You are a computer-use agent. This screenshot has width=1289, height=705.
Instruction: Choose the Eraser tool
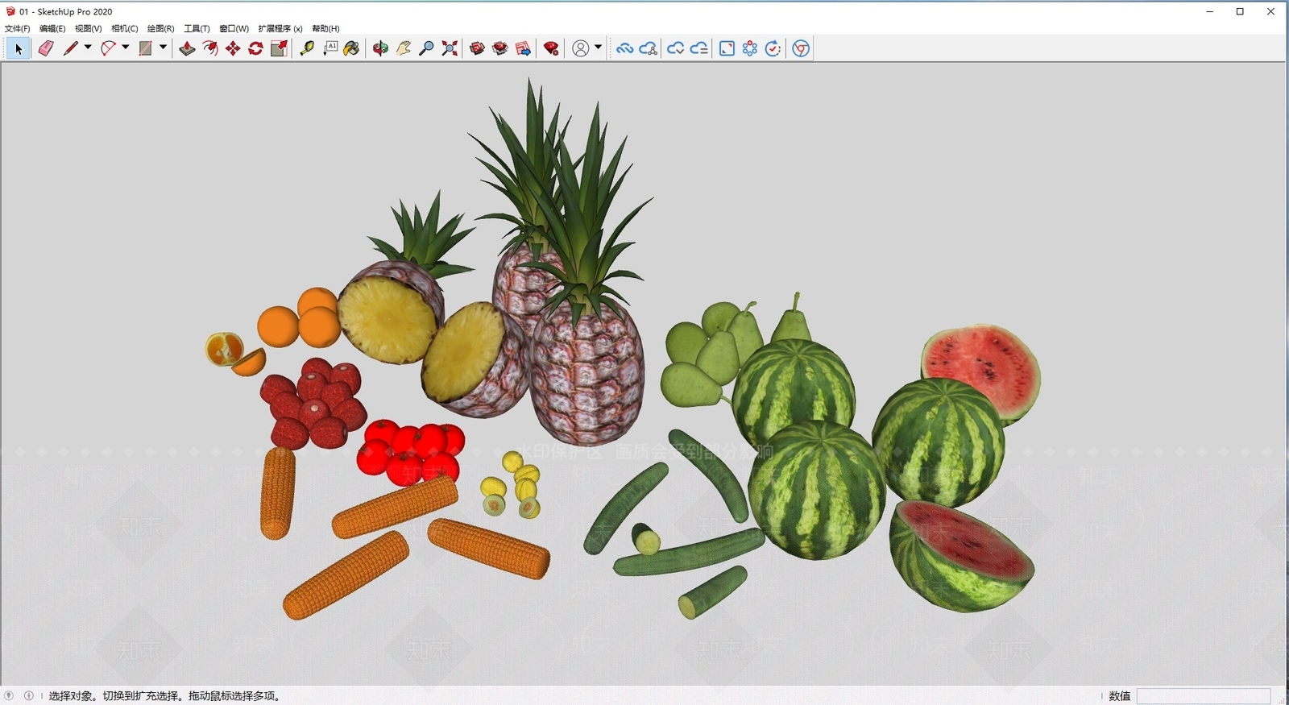[x=46, y=48]
